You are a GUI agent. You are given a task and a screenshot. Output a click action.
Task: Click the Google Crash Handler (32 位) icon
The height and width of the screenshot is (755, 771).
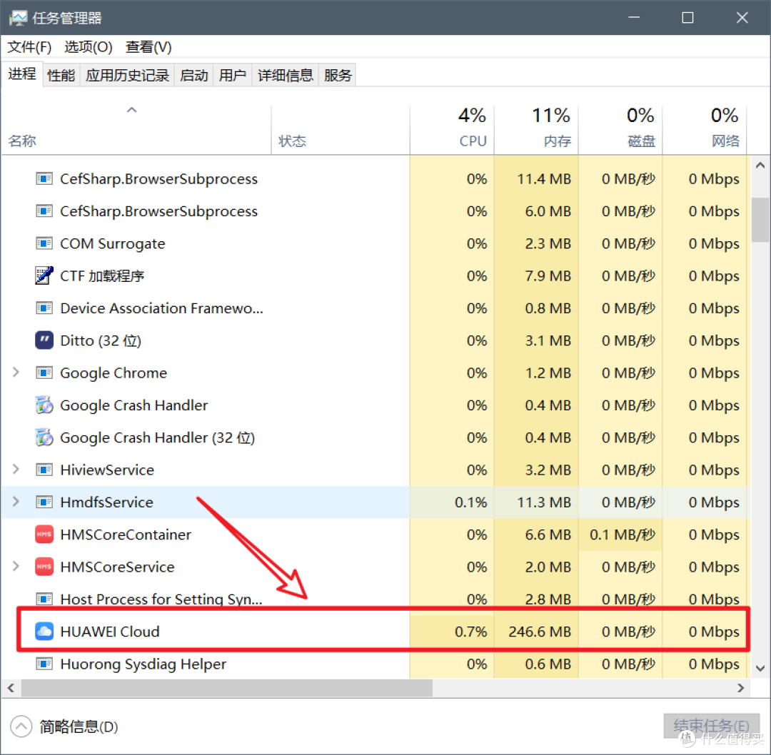(44, 437)
